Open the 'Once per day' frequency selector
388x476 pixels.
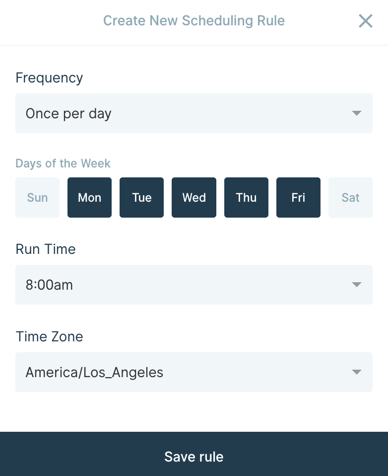194,113
